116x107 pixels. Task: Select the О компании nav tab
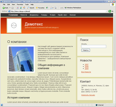[13, 15]
